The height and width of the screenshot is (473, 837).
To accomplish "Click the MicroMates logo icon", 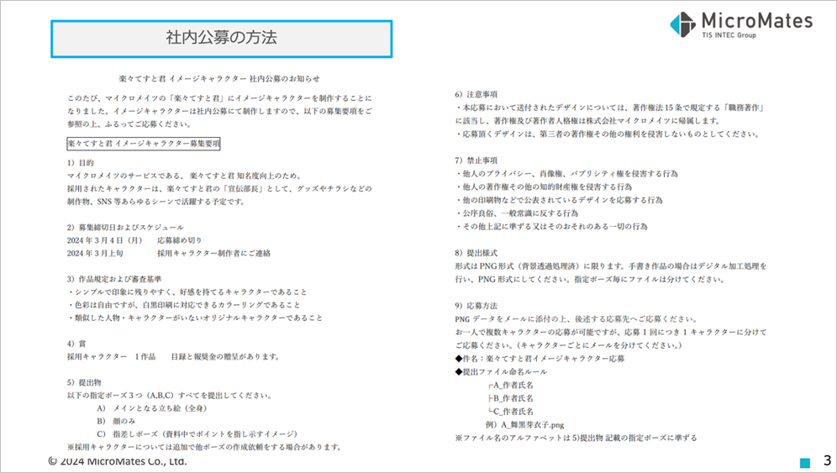I will point(682,24).
